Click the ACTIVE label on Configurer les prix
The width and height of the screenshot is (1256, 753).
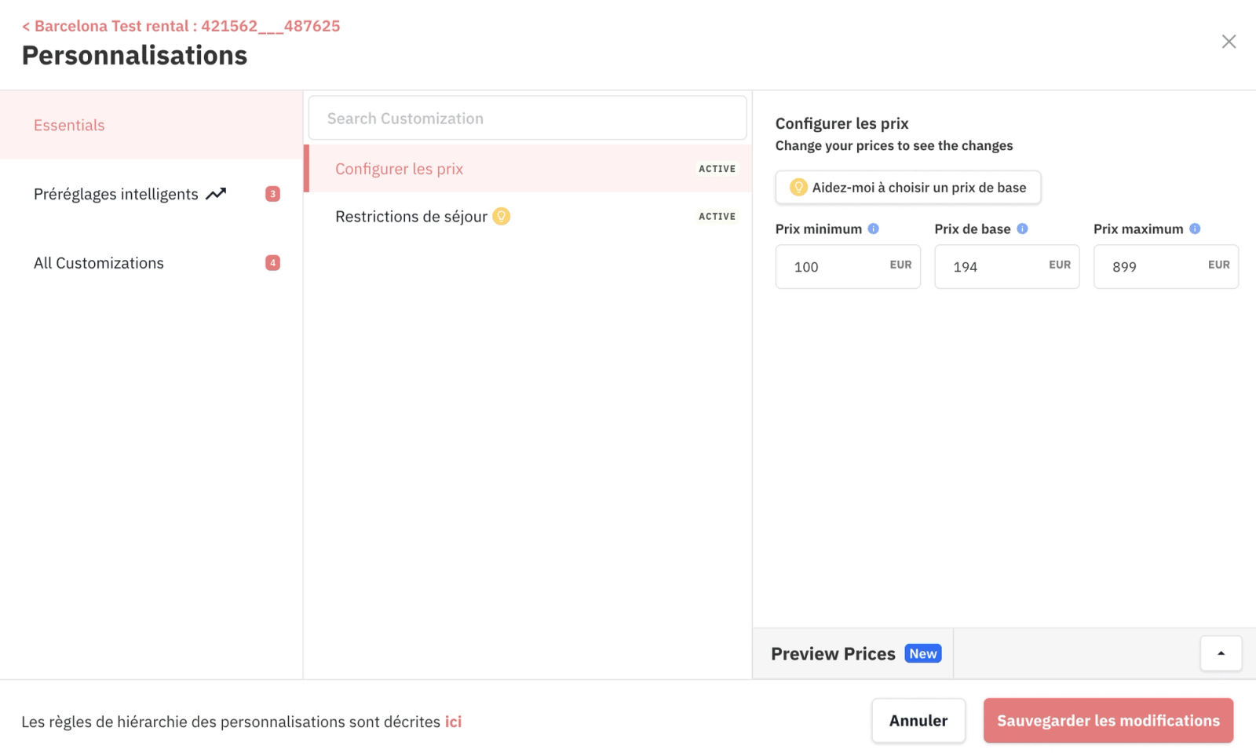[717, 169]
